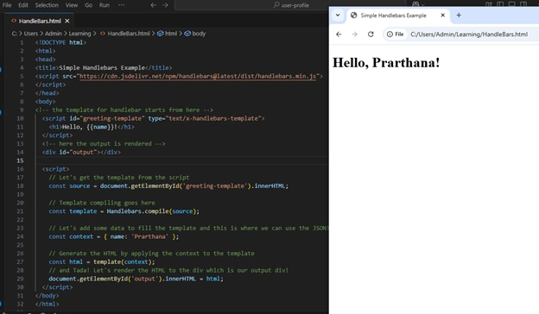Click line number 15 in the gutter

[20, 160]
